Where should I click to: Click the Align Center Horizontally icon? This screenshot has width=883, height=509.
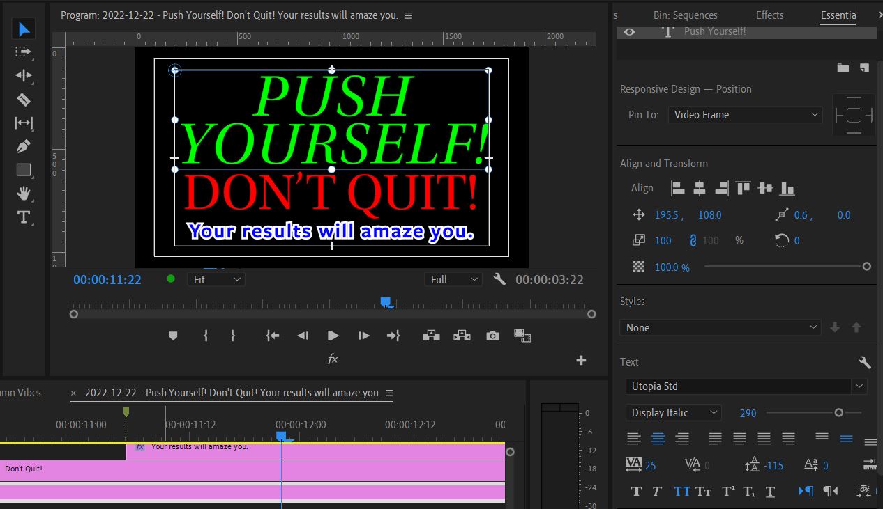tap(700, 188)
